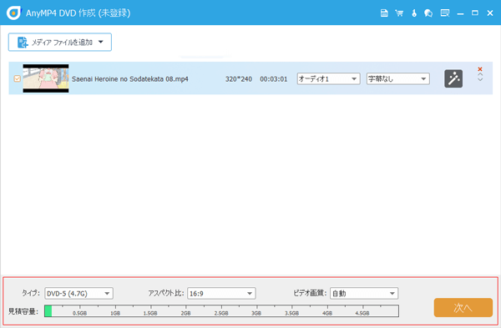Click the video thumbnail preview
501x328 pixels.
click(46, 78)
